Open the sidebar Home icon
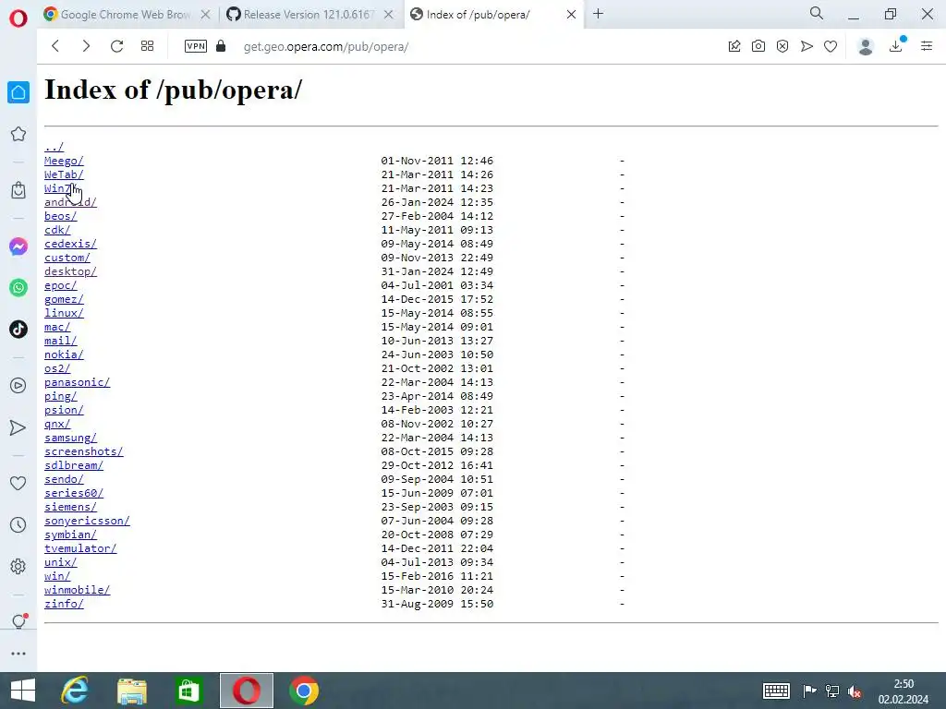 coord(18,92)
